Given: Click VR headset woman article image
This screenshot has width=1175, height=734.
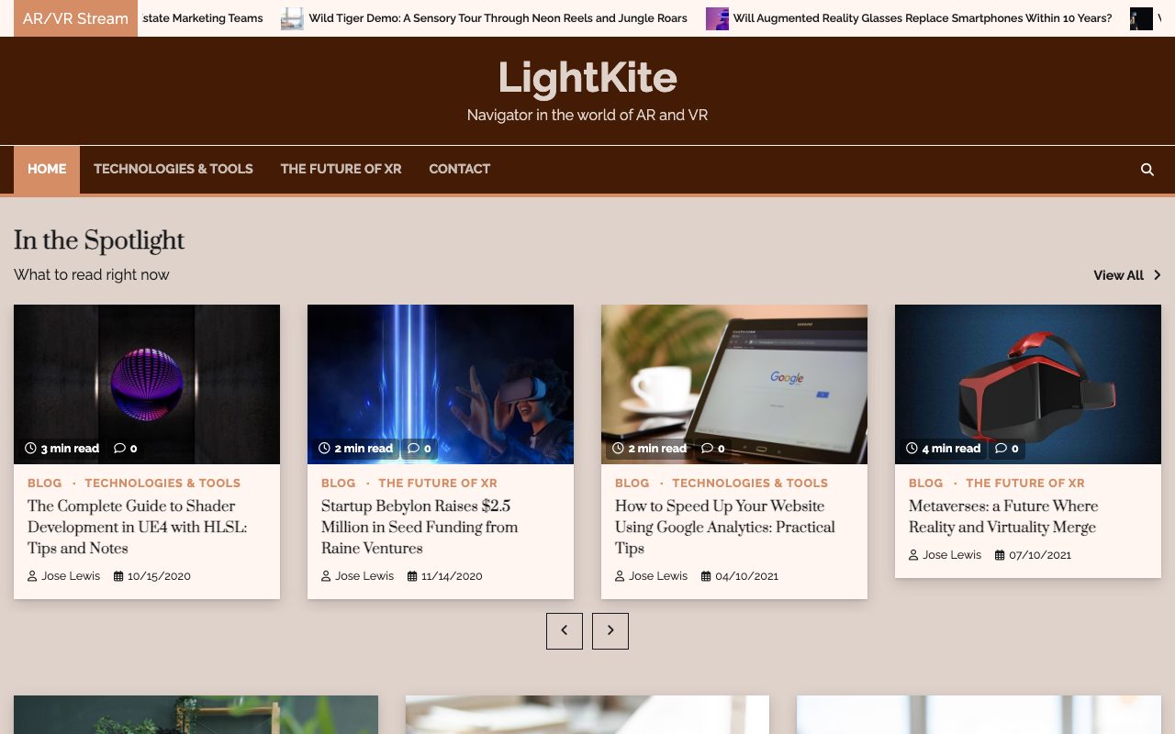Looking at the screenshot, I should pyautogui.click(x=441, y=384).
